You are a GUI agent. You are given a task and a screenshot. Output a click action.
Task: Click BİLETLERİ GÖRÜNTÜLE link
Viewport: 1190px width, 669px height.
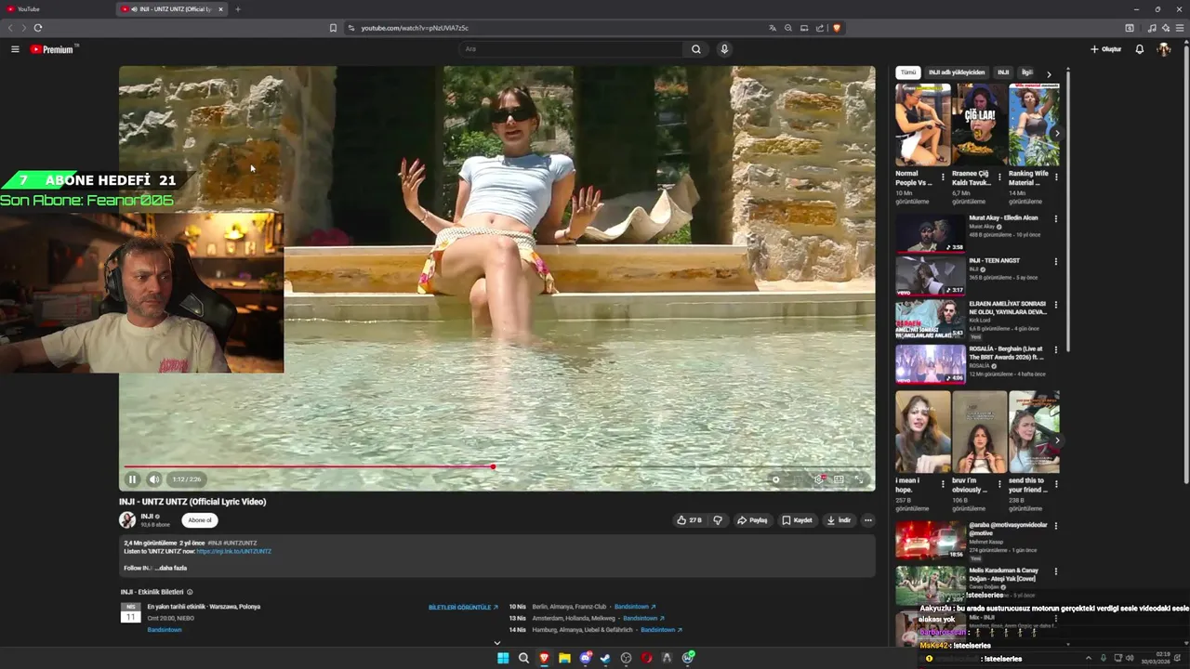pos(463,607)
